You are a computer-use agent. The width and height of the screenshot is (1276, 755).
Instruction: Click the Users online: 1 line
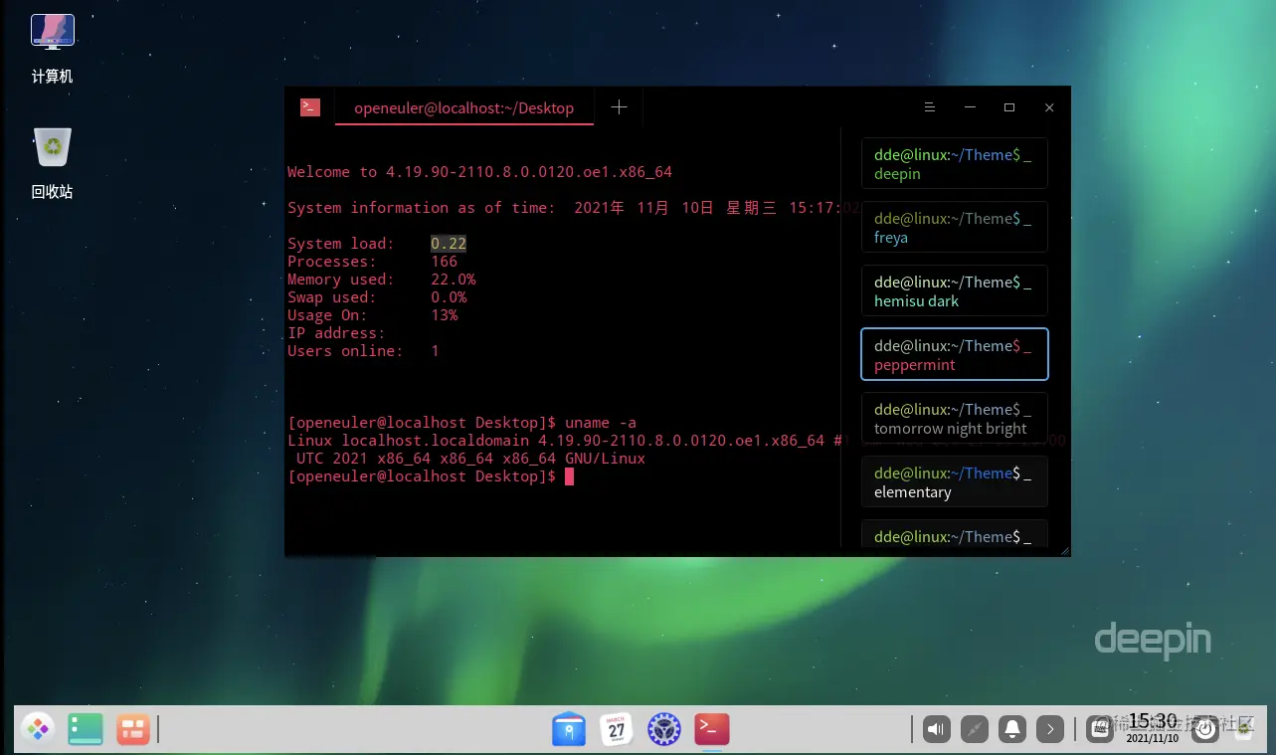pos(363,351)
